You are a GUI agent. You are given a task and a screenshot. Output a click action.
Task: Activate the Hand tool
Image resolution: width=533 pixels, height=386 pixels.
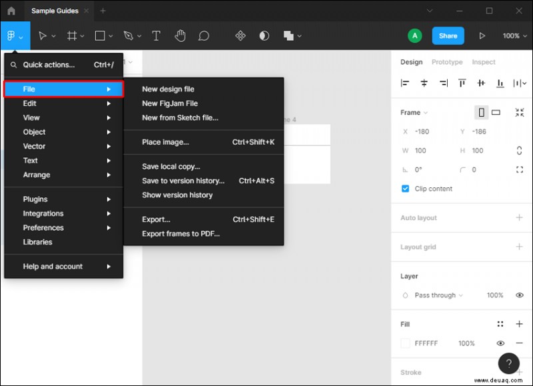click(180, 36)
